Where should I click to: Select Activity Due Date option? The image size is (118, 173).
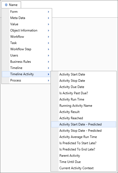point(83,87)
